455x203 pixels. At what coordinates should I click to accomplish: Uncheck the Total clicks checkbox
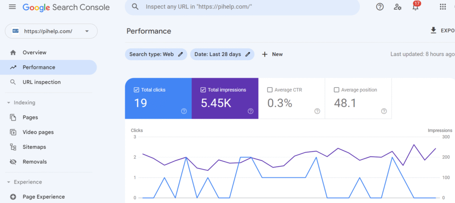click(136, 90)
